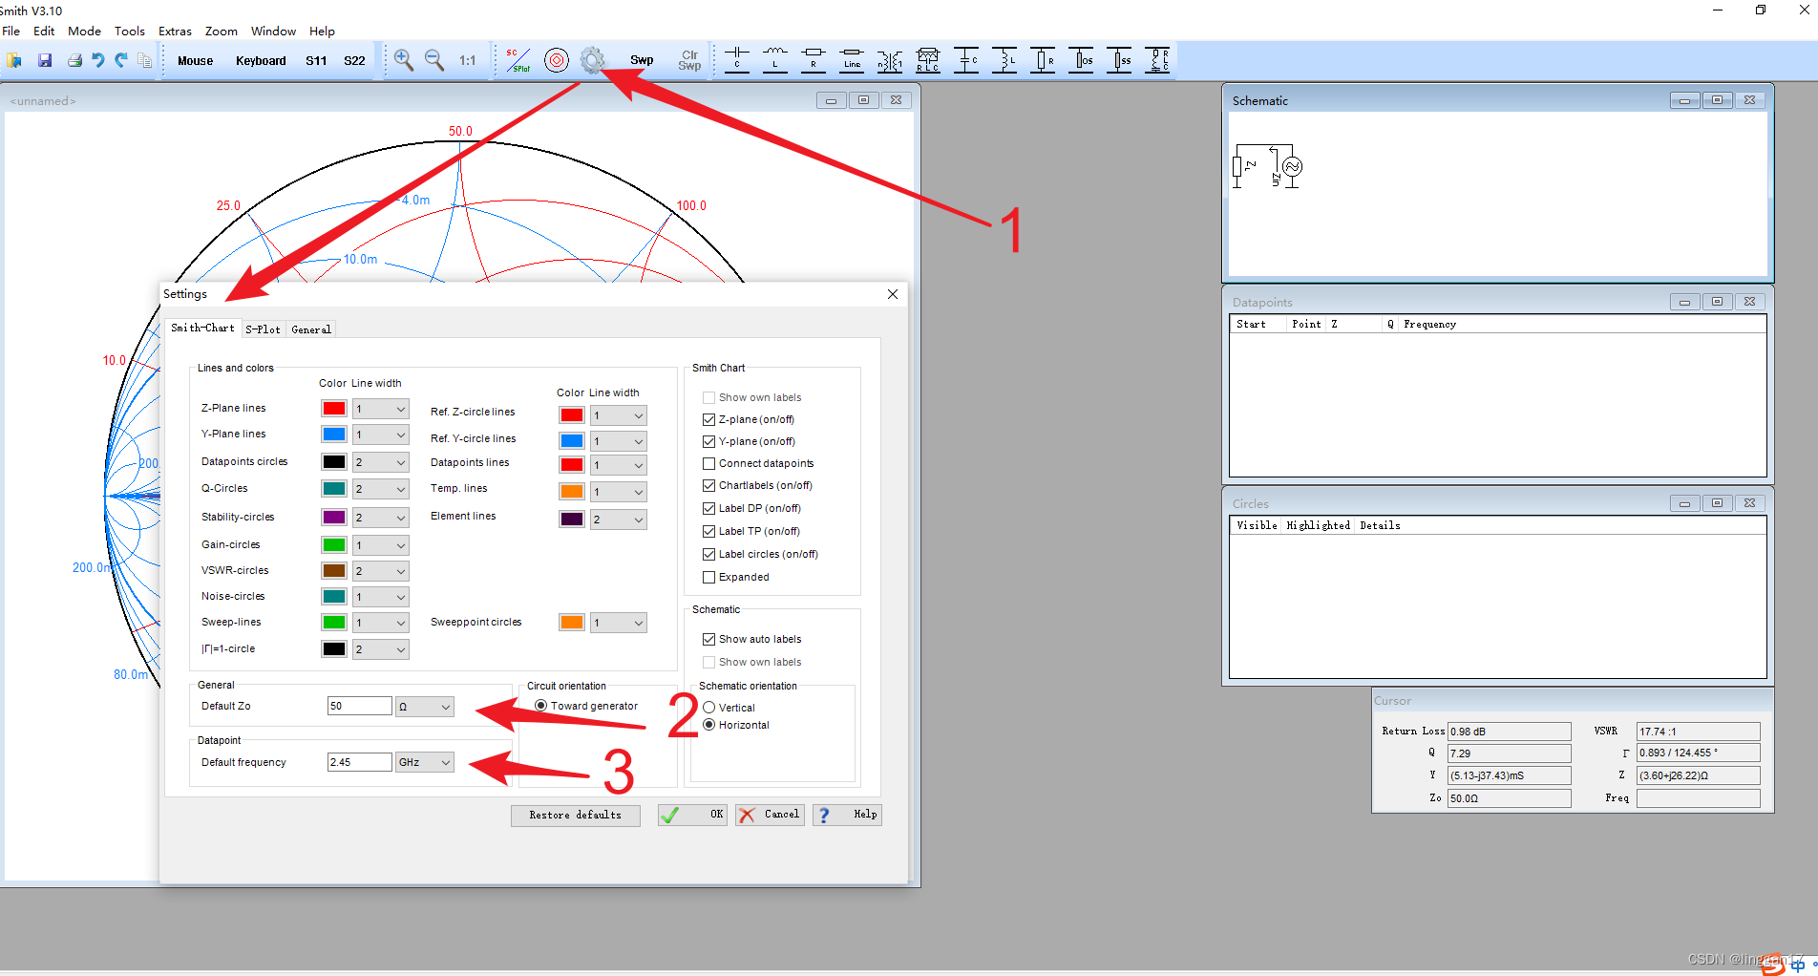Toggle Show auto labels checkbox
The width and height of the screenshot is (1818, 976).
coord(708,639)
